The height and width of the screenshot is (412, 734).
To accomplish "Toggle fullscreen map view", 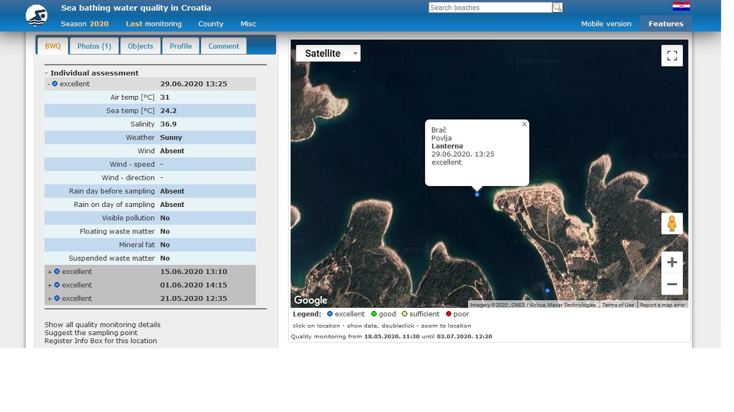I will point(671,56).
